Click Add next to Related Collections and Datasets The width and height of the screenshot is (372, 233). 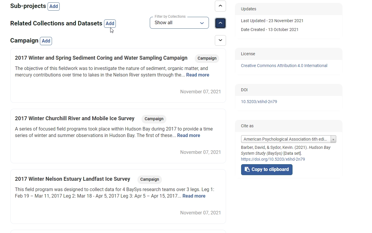[x=110, y=24]
